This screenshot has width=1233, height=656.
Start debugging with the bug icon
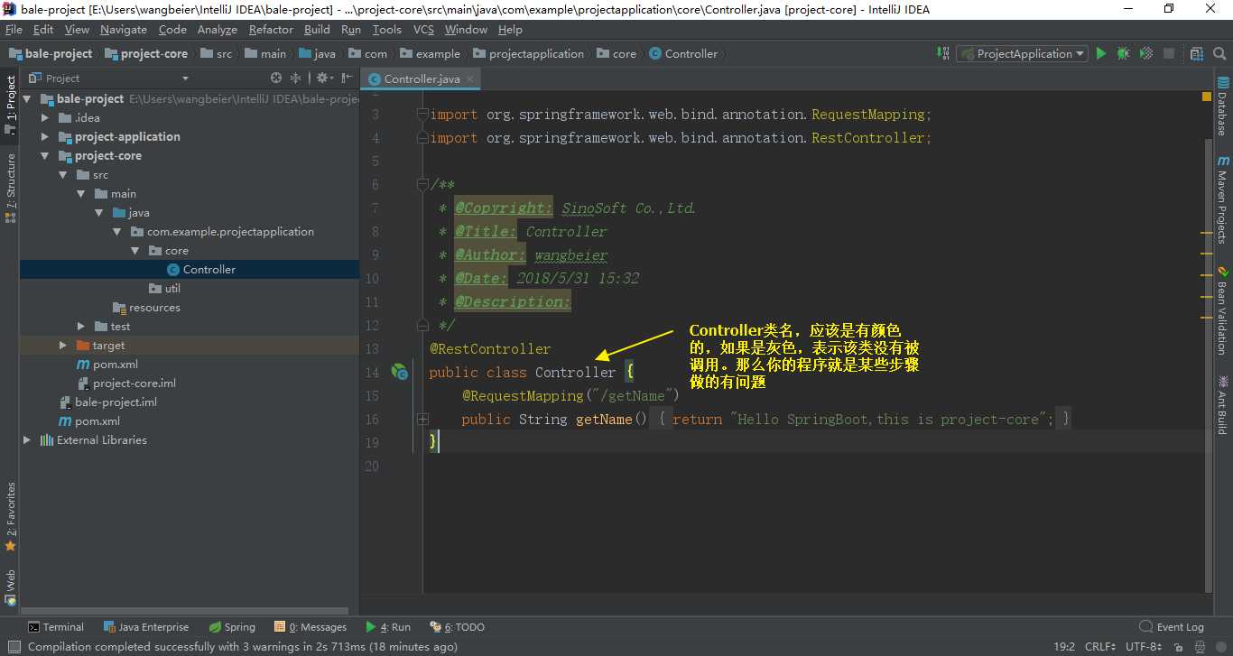1123,53
